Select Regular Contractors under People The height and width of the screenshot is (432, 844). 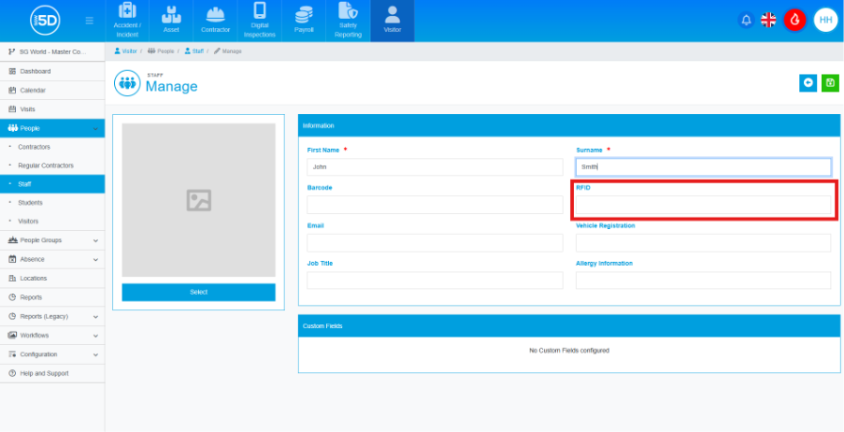point(52,166)
